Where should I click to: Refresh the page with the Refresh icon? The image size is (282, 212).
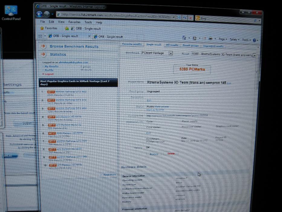[185, 18]
